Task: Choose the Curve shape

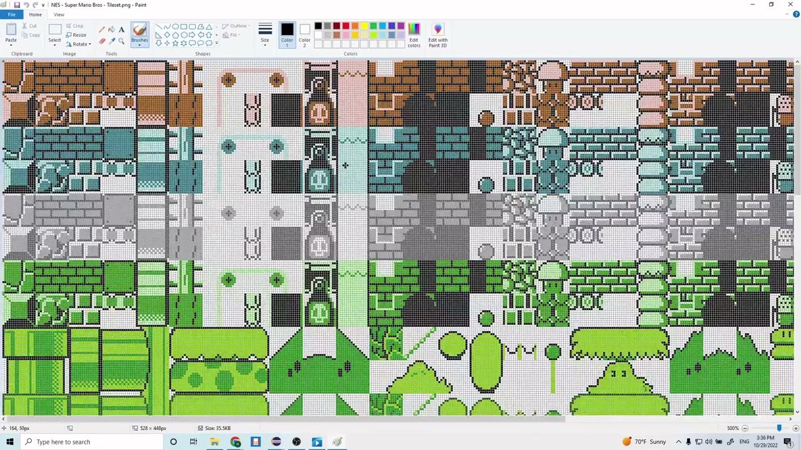Action: pyautogui.click(x=167, y=27)
